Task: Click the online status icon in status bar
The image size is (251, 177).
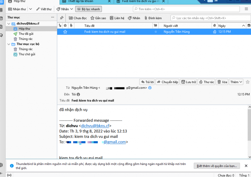Action: coord(9,175)
